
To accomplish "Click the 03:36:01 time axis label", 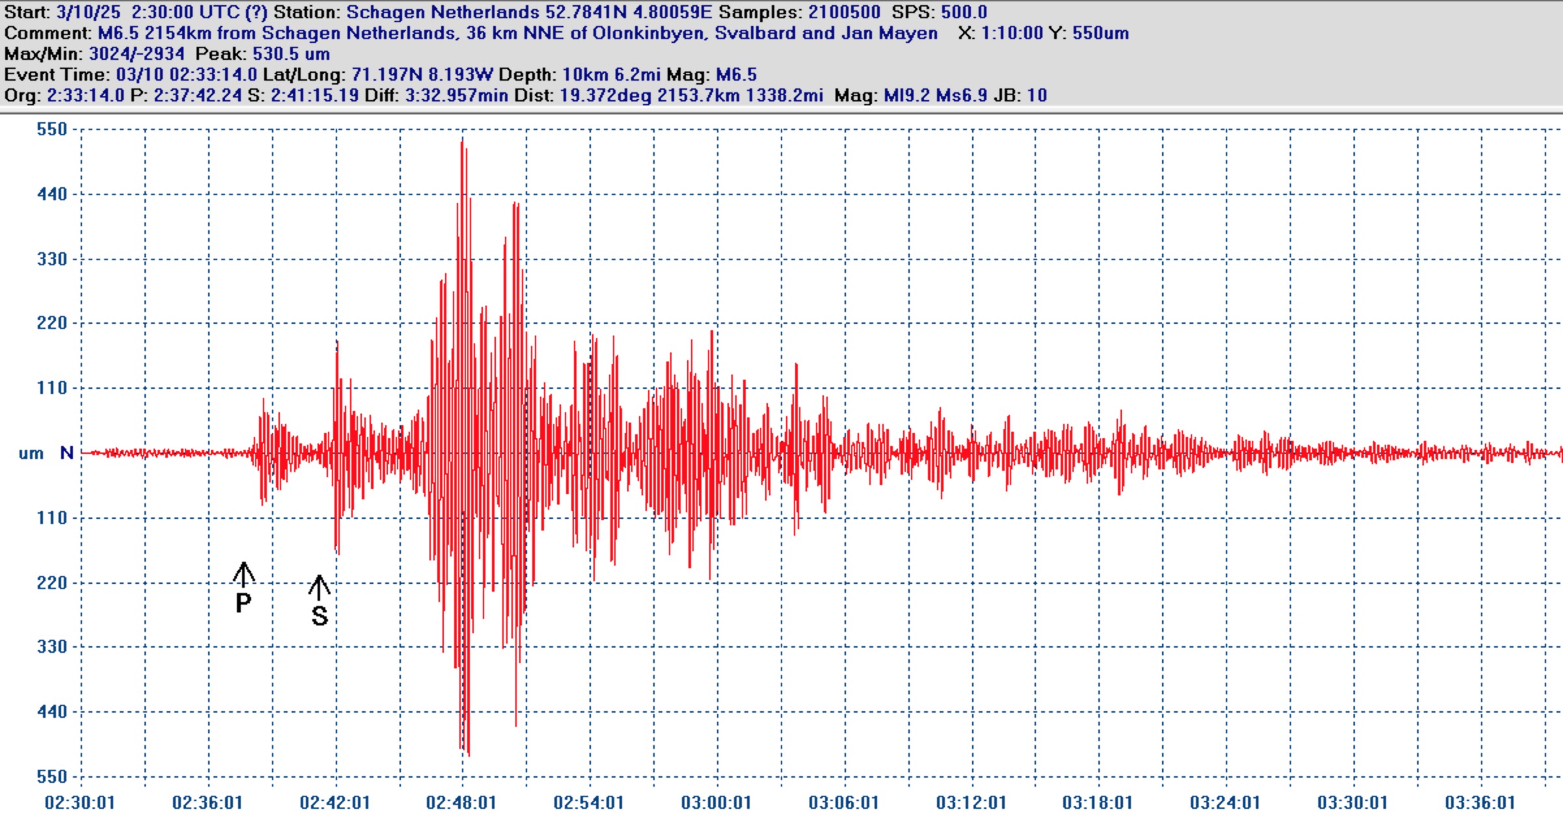I will click(x=1480, y=802).
